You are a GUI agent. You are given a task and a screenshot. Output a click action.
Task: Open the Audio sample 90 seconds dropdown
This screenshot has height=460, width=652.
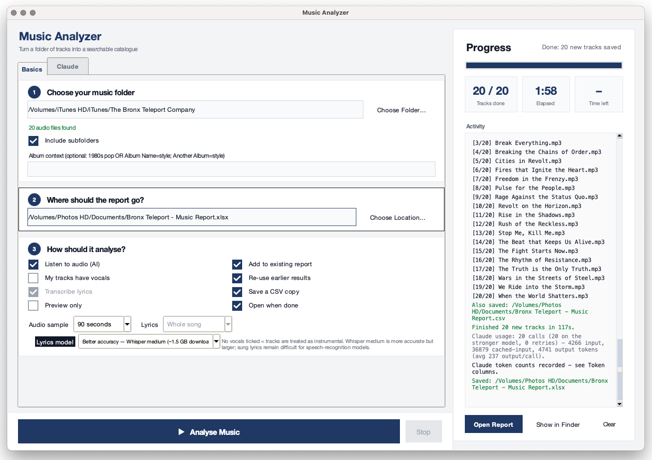[x=102, y=325]
